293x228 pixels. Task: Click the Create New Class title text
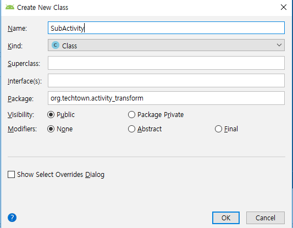[x=43, y=8]
